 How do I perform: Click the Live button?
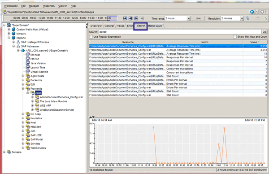(x=198, y=18)
